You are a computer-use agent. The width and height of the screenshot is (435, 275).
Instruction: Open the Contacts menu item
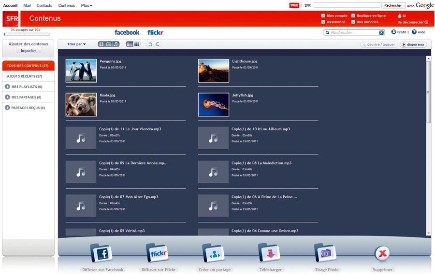coord(44,6)
